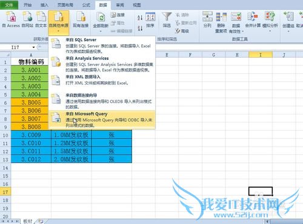Switch to the 审阅 ribbon tab
Image resolution: width=303 pixels, height=224 pixels.
point(120,5)
